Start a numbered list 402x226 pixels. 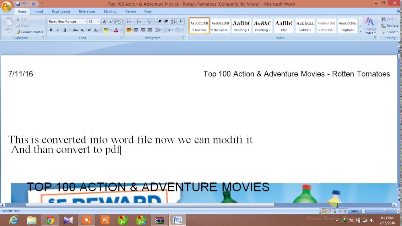139,21
